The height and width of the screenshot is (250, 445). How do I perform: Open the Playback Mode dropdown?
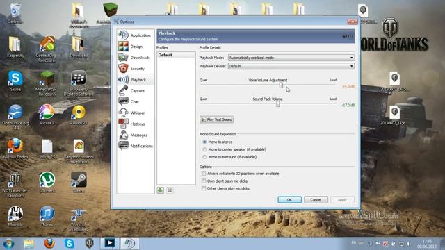click(x=291, y=58)
